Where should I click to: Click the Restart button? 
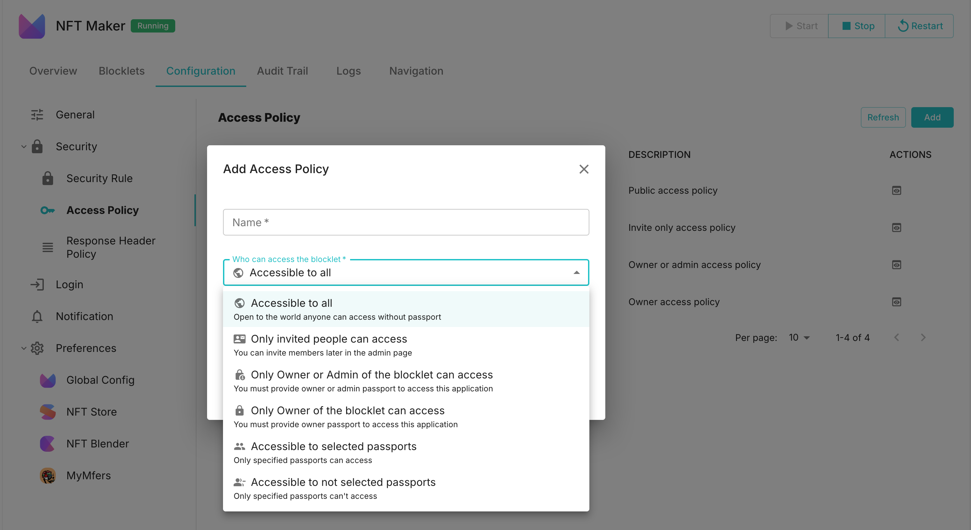click(919, 26)
